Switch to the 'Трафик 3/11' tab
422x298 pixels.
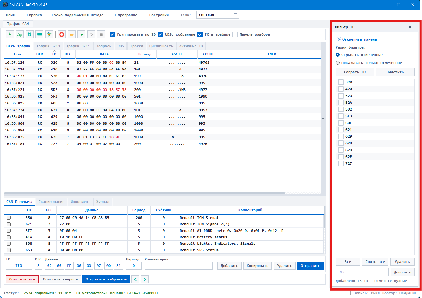click(x=78, y=46)
